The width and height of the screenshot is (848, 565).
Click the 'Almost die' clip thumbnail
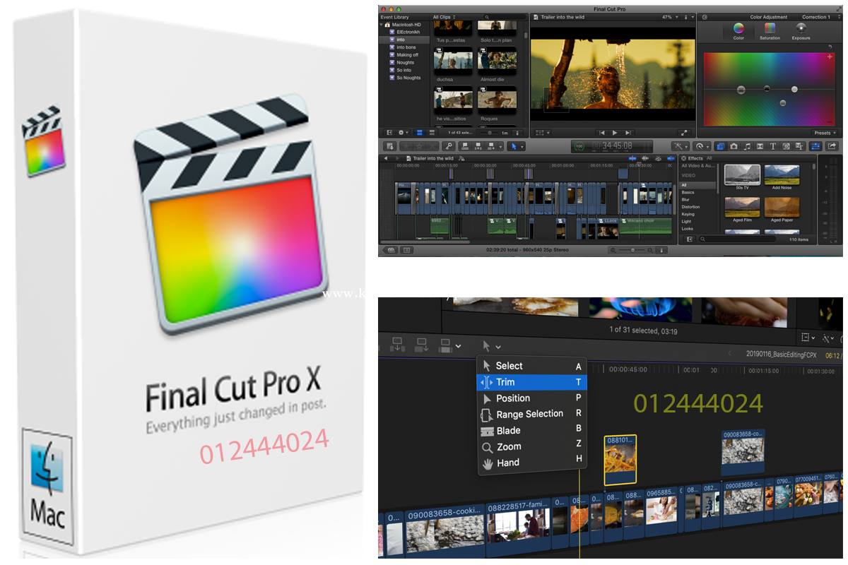pos(497,61)
